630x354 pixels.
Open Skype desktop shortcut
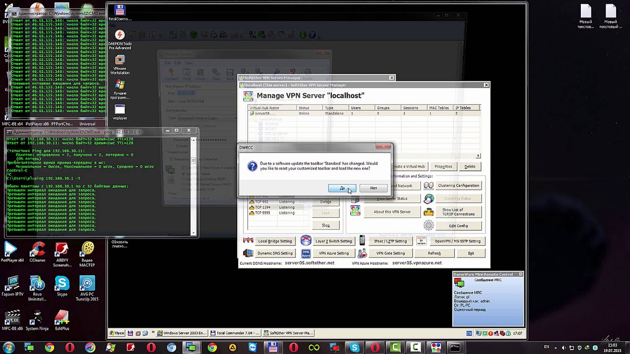[x=62, y=286]
